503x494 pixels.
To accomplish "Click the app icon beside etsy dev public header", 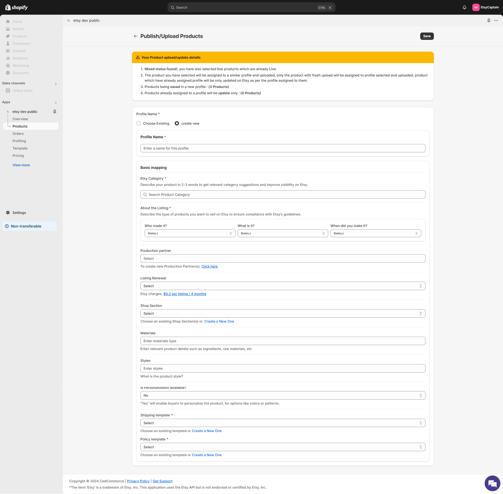I will [x=69, y=20].
